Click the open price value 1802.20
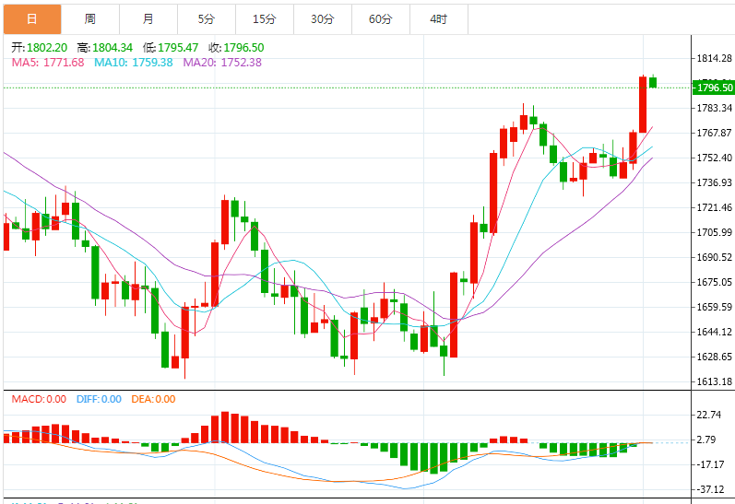735x504 pixels. tap(47, 48)
